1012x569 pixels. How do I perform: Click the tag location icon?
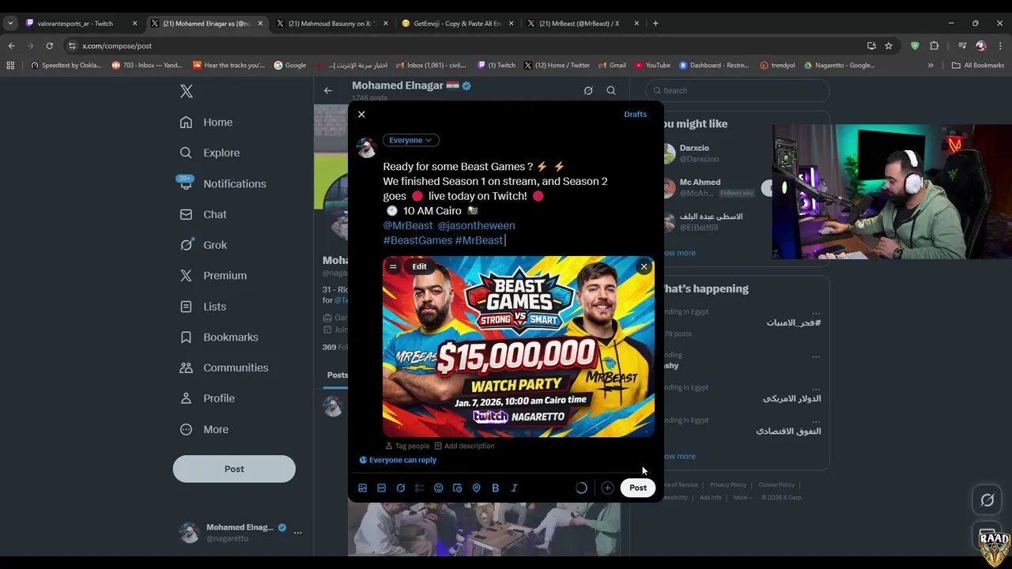[x=476, y=488]
